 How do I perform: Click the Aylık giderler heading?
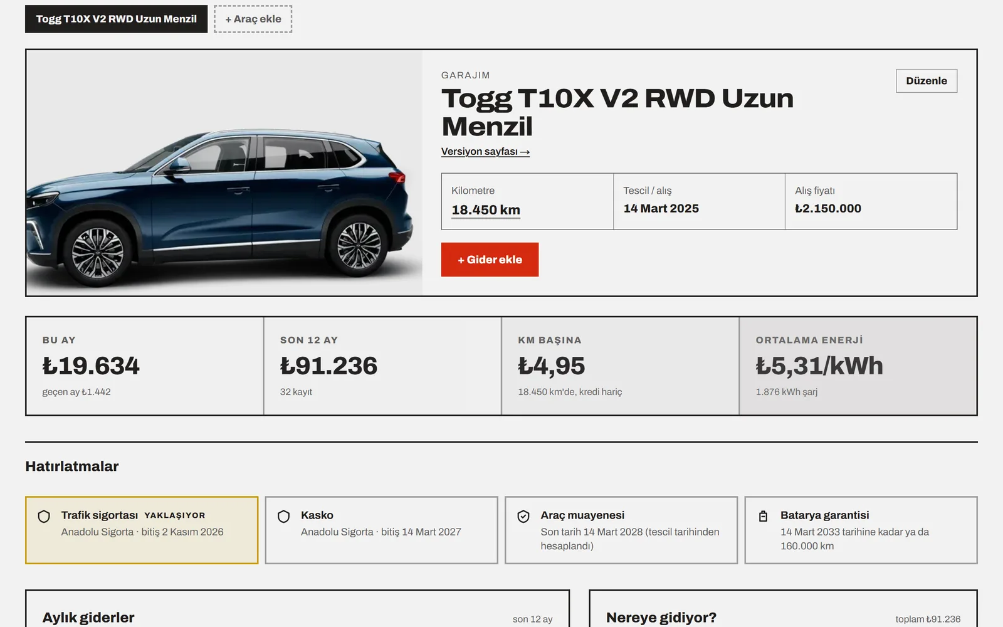click(88, 618)
